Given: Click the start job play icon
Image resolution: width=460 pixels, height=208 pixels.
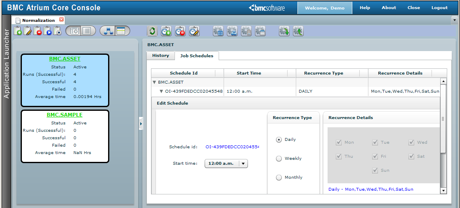Looking at the screenshot, I should [47, 31].
